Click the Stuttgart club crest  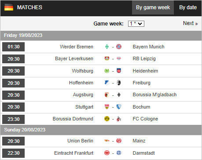[x=107, y=107]
